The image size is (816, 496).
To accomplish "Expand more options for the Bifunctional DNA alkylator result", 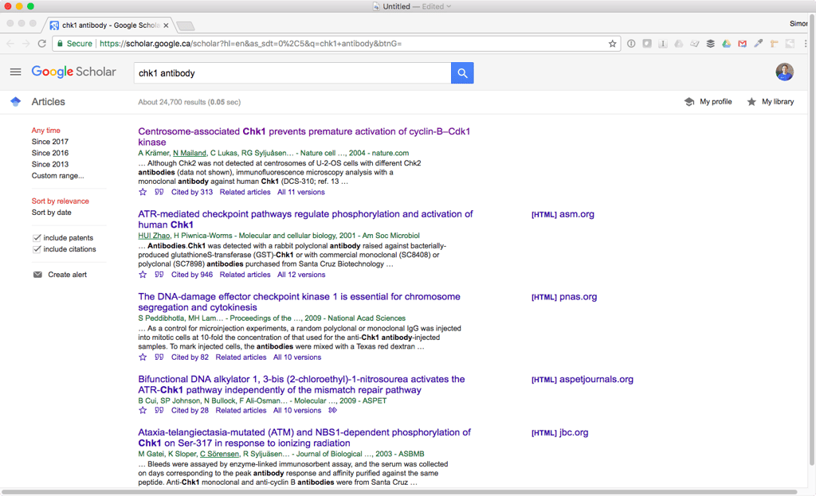I will tap(332, 410).
